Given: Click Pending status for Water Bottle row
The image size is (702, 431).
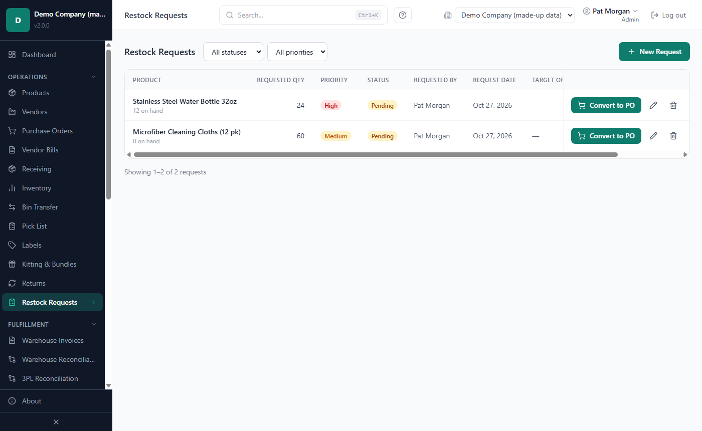Looking at the screenshot, I should [383, 105].
